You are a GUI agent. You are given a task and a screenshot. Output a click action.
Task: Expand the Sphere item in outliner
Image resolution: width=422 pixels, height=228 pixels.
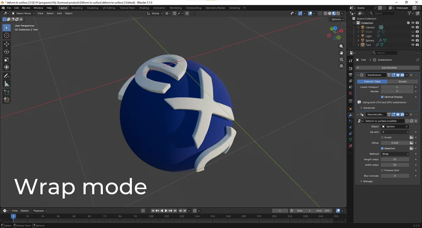click(358, 41)
